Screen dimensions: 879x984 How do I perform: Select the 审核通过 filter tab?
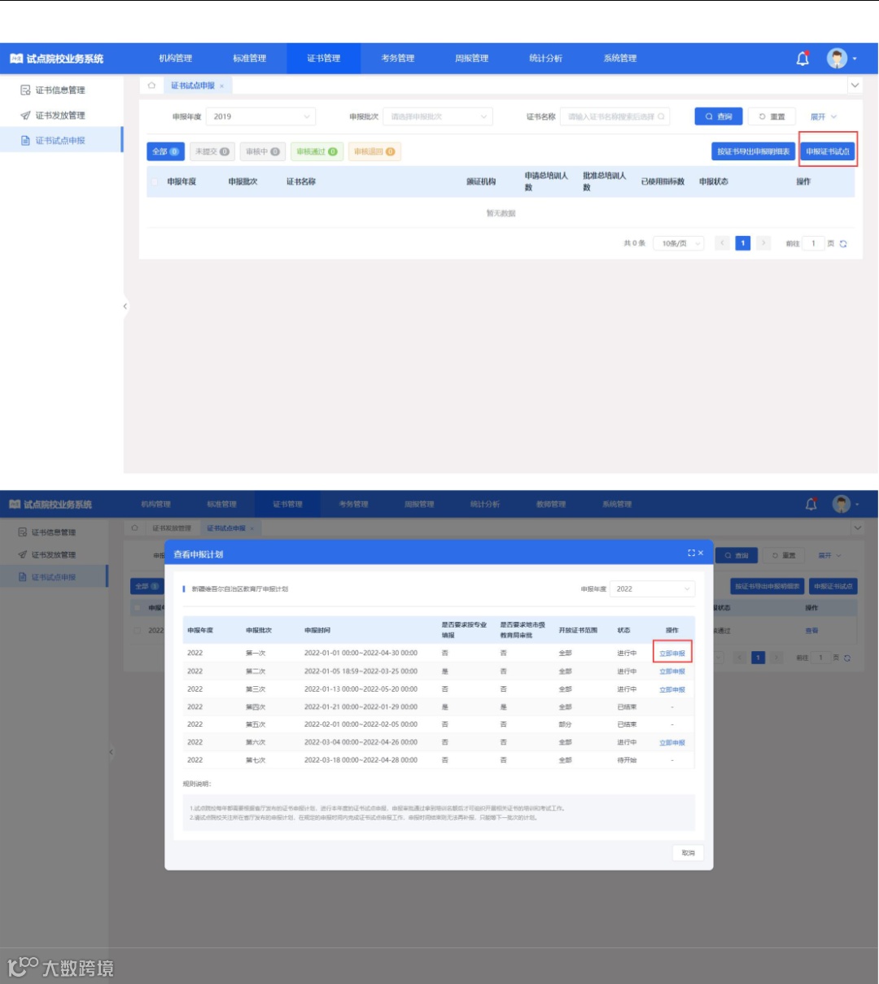pyautogui.click(x=317, y=152)
